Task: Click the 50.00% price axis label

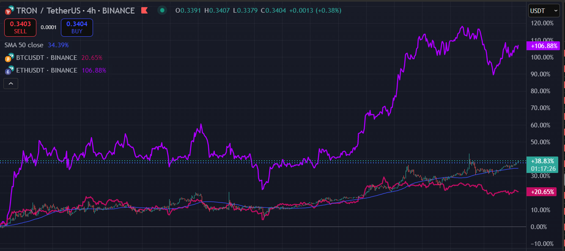Action: pyautogui.click(x=541, y=142)
